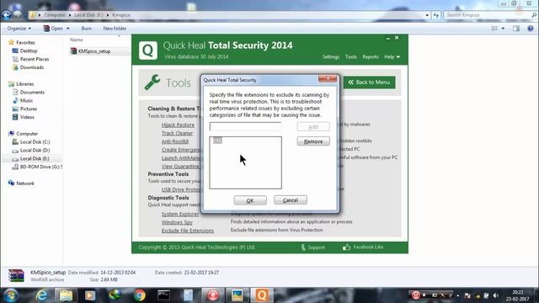Launch Internet Explorer from taskbar
539x303 pixels.
[41, 295]
